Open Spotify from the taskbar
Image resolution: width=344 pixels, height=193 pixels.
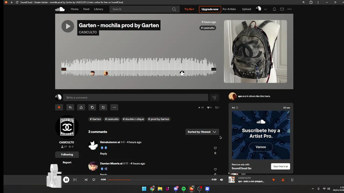click(x=184, y=189)
